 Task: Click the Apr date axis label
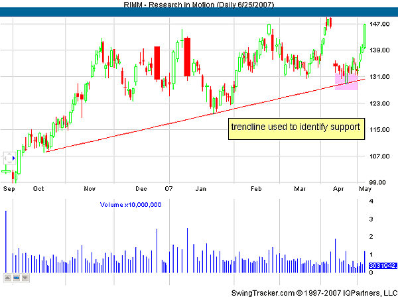[338, 189]
